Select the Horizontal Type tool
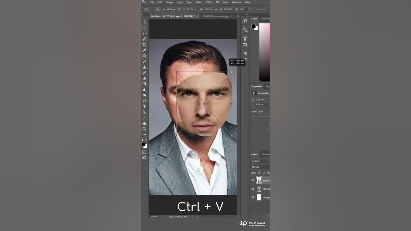 [x=144, y=107]
